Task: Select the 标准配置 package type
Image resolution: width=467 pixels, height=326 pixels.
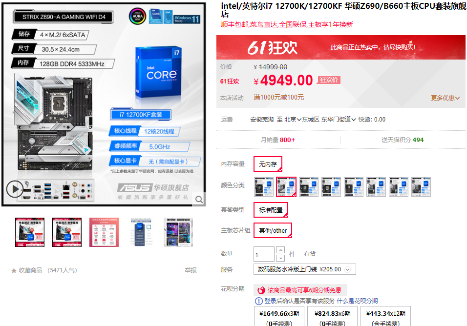Action: click(x=271, y=210)
